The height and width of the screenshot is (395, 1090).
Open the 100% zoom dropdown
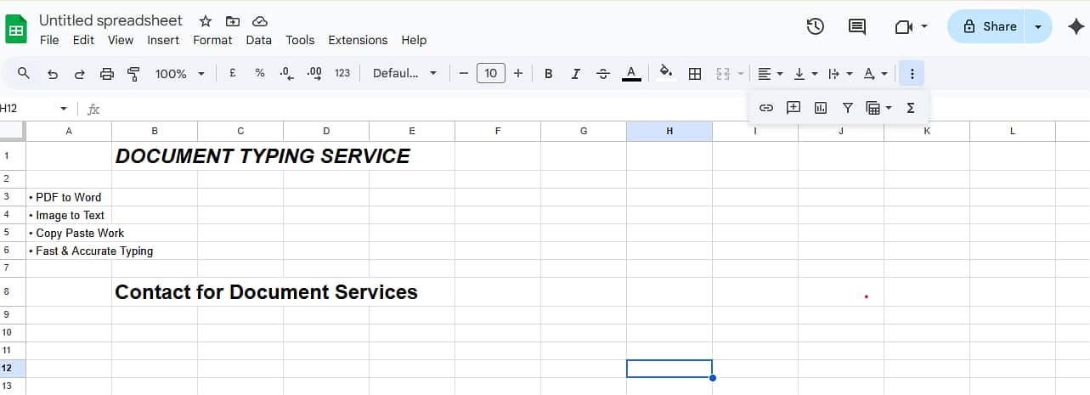pyautogui.click(x=180, y=74)
